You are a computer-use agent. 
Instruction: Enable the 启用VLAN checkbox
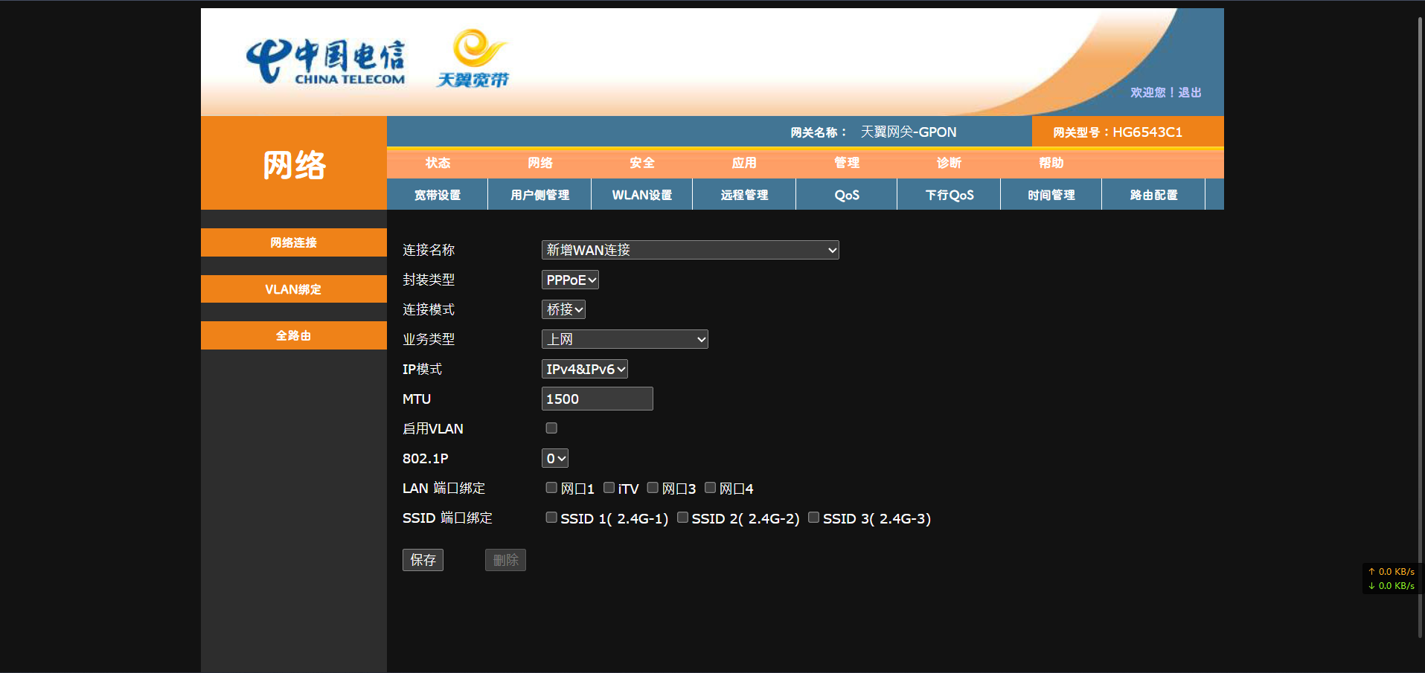click(551, 428)
